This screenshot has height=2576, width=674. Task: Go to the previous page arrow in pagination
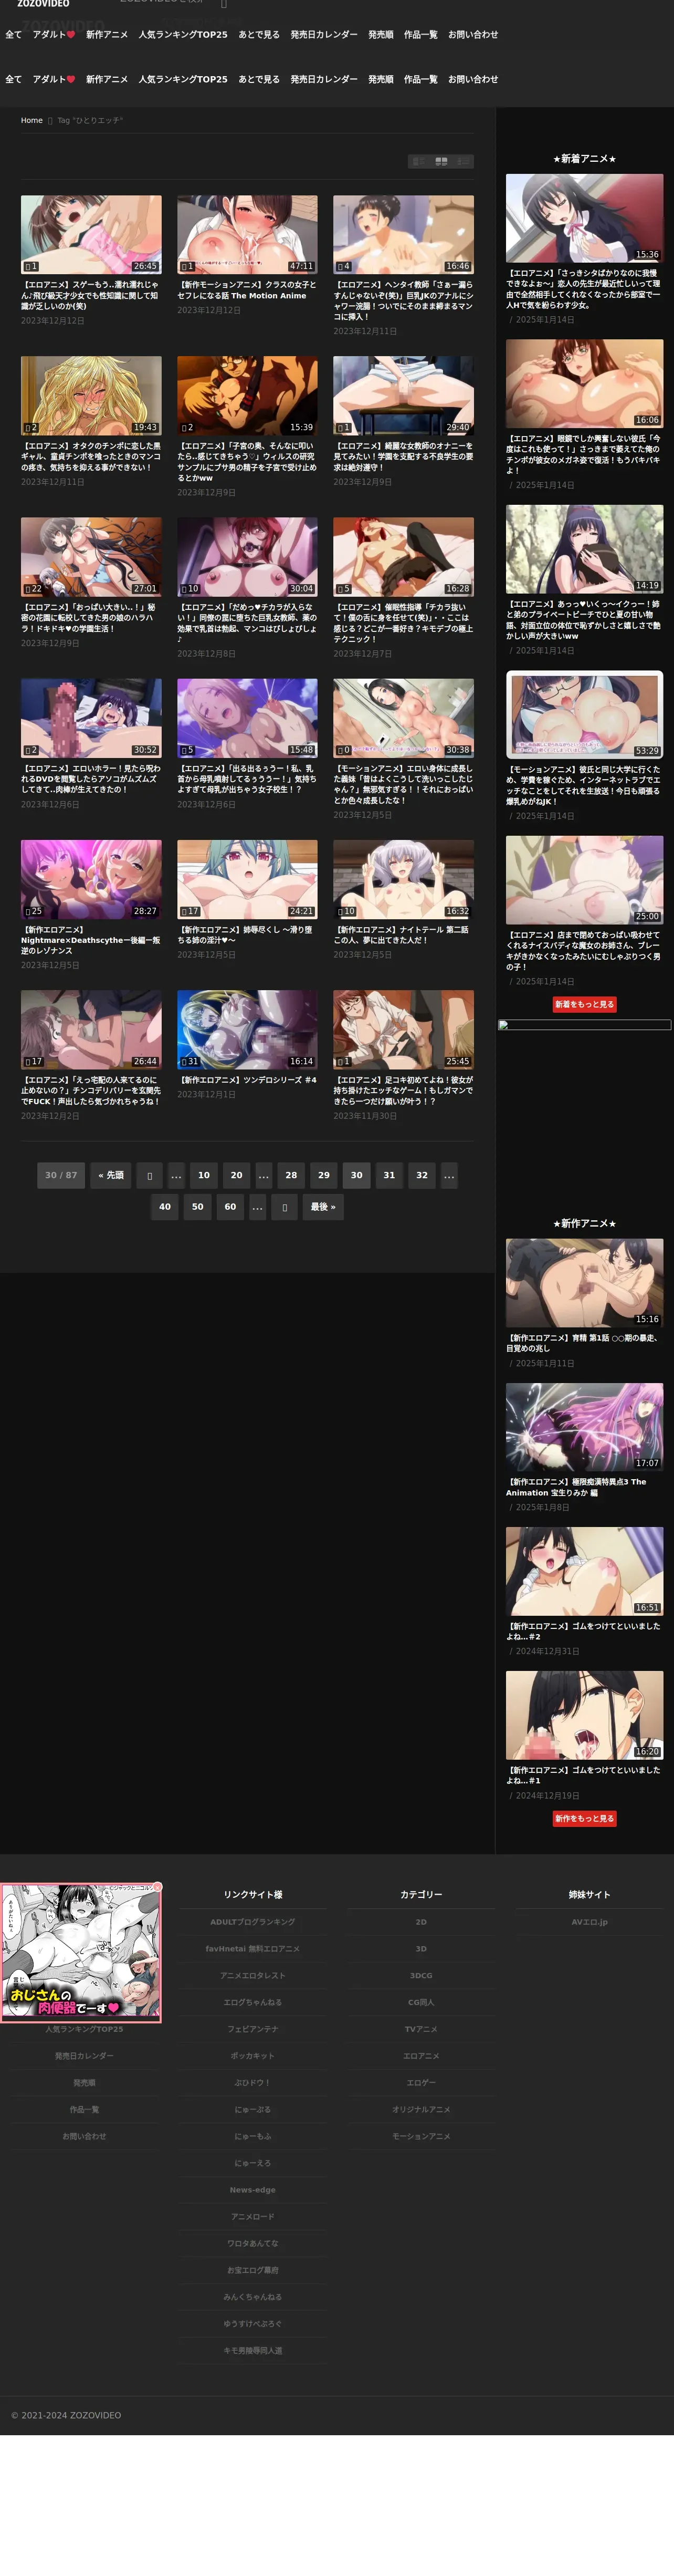point(149,1175)
